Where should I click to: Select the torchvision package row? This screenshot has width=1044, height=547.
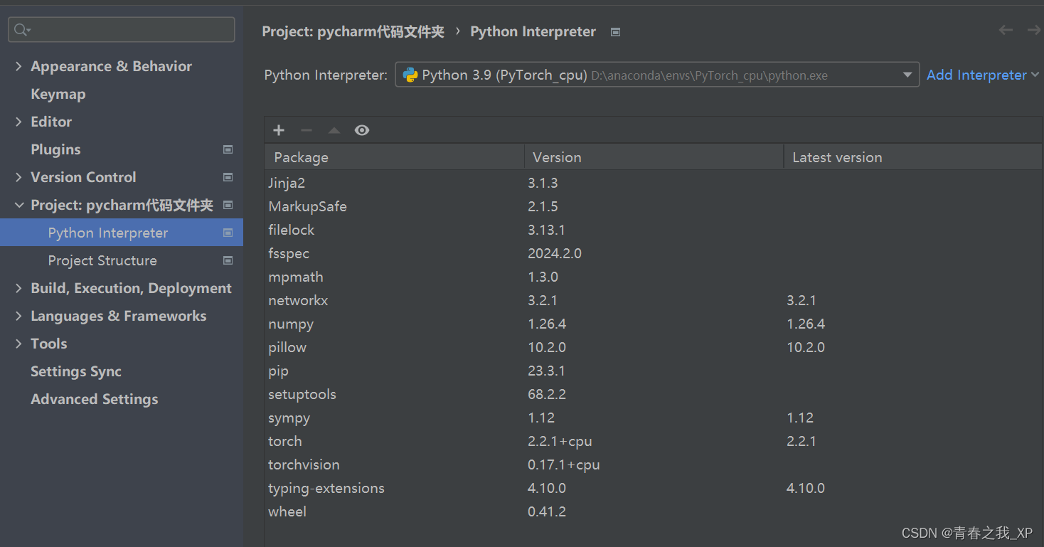pos(653,464)
